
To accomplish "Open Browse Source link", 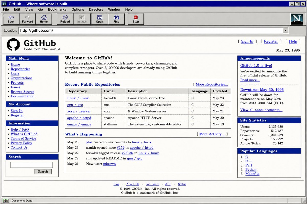I will click(x=22, y=92).
